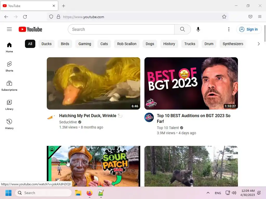Open YouTube settings three-dot menu
Screen dimensions: 266x199
click(229, 29)
